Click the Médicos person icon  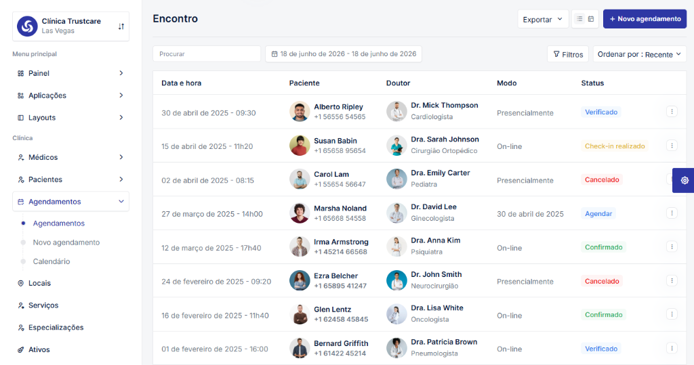(20, 158)
